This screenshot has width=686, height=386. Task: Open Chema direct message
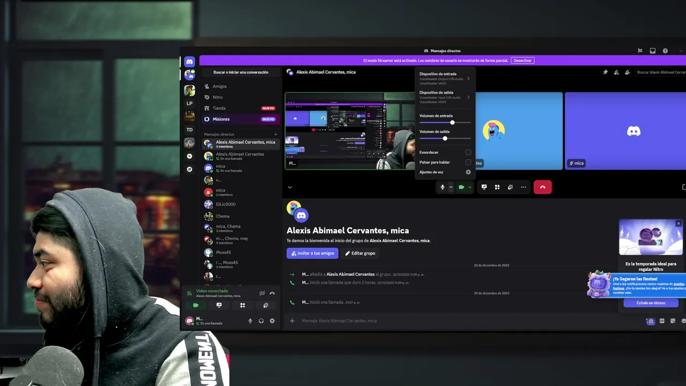click(x=241, y=216)
